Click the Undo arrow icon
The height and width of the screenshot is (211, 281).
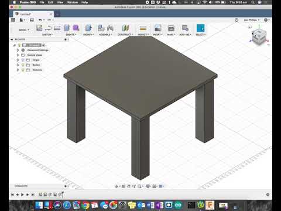(x=40, y=20)
